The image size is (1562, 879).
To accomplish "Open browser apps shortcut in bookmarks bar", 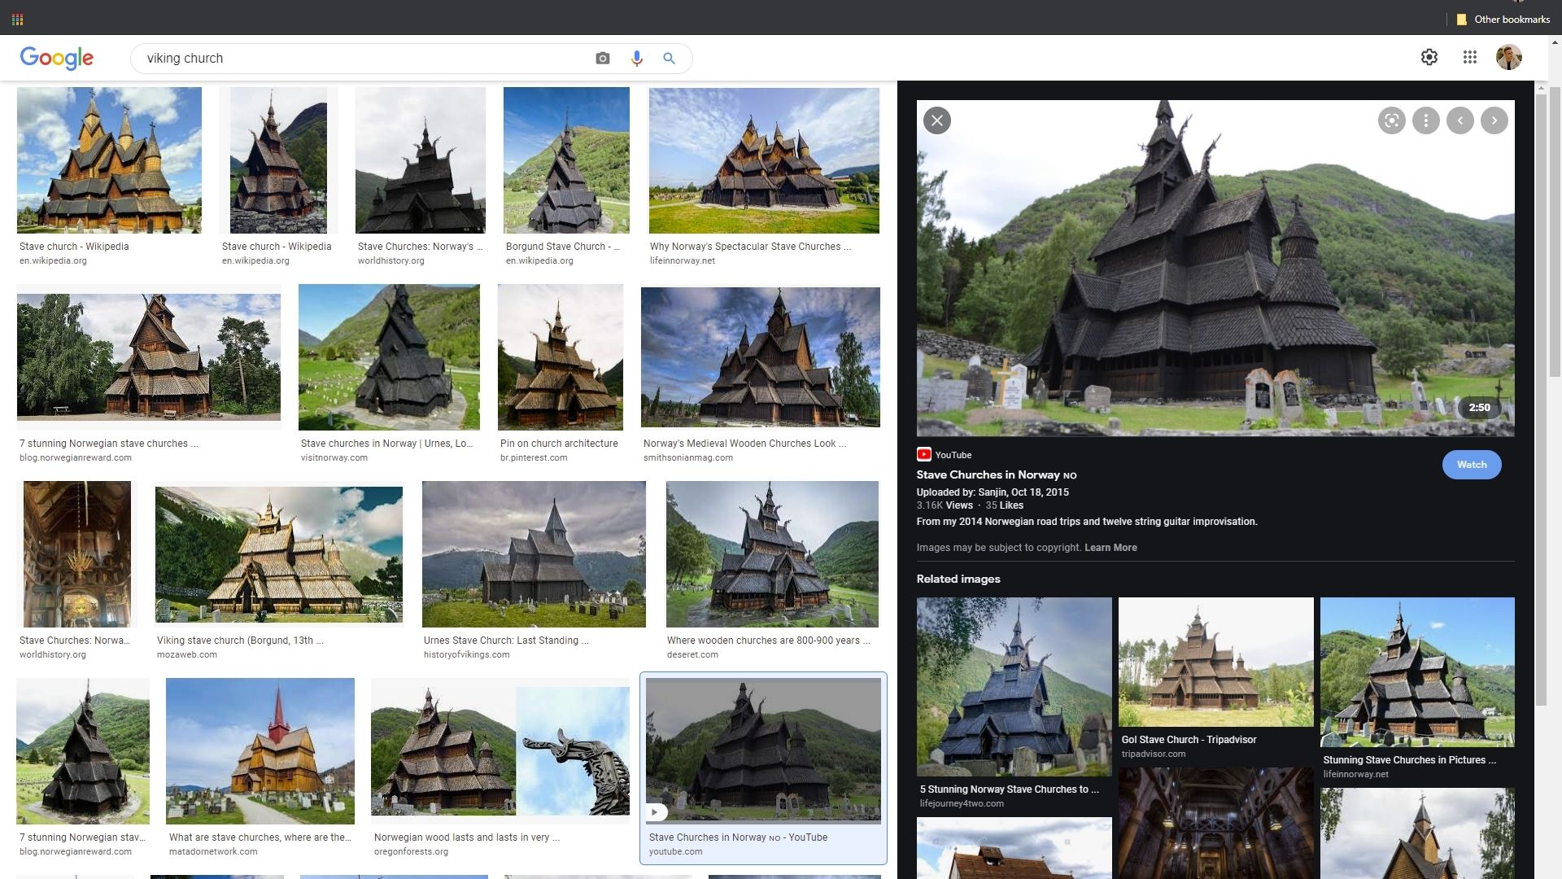I will coord(17,19).
